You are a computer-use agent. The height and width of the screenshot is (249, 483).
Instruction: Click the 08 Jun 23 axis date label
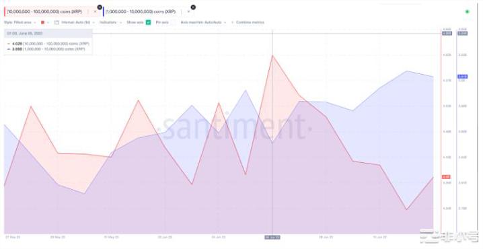(x=326, y=238)
